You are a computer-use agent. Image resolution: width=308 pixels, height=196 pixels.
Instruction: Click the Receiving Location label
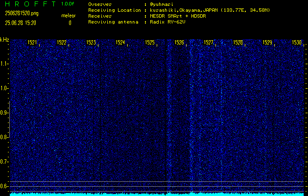115,10
